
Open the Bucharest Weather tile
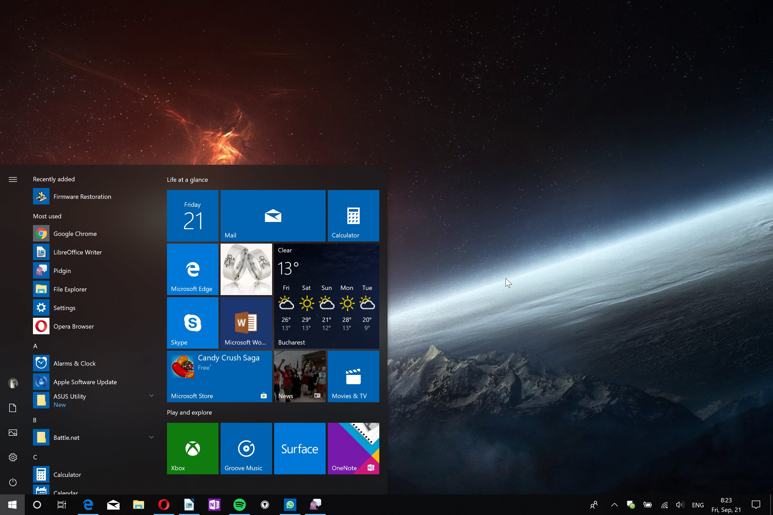point(326,296)
